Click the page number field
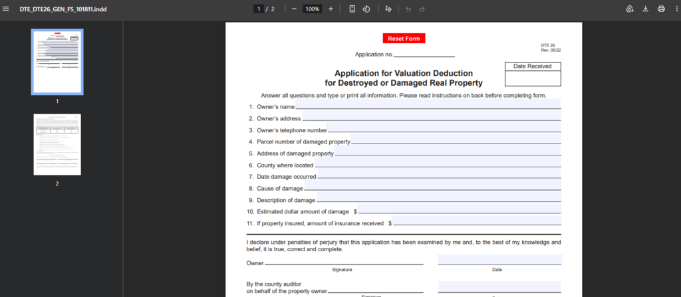The height and width of the screenshot is (297, 681). coord(258,9)
